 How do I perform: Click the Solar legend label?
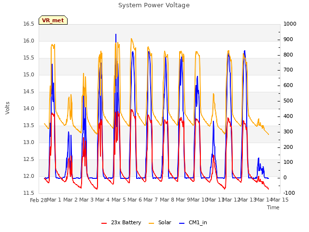165,222
